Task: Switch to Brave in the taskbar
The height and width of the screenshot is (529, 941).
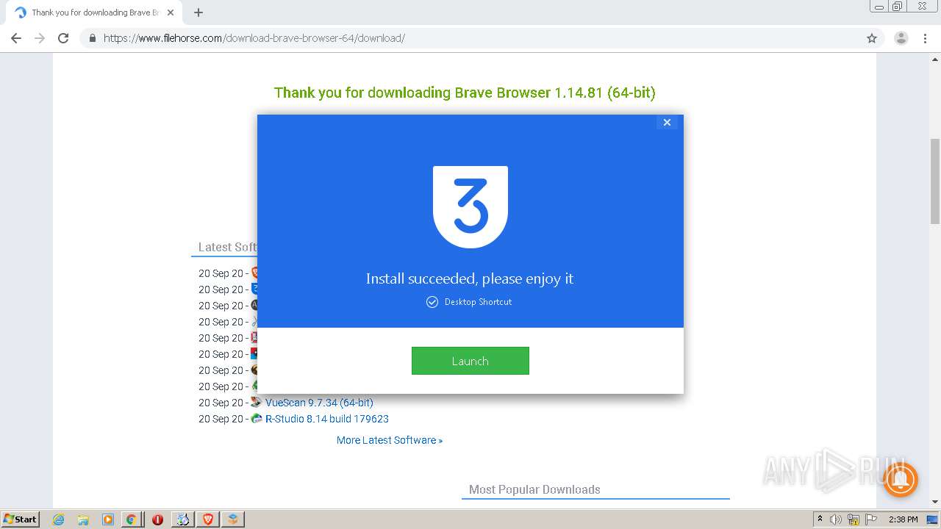Action: [208, 519]
